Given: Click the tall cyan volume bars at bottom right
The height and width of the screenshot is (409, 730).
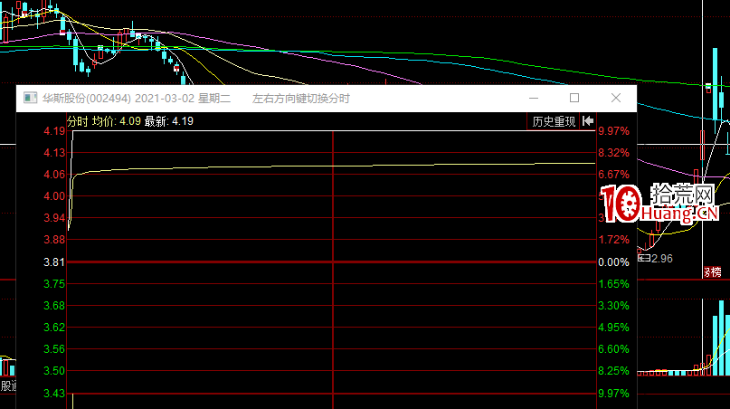Looking at the screenshot, I should 719,335.
